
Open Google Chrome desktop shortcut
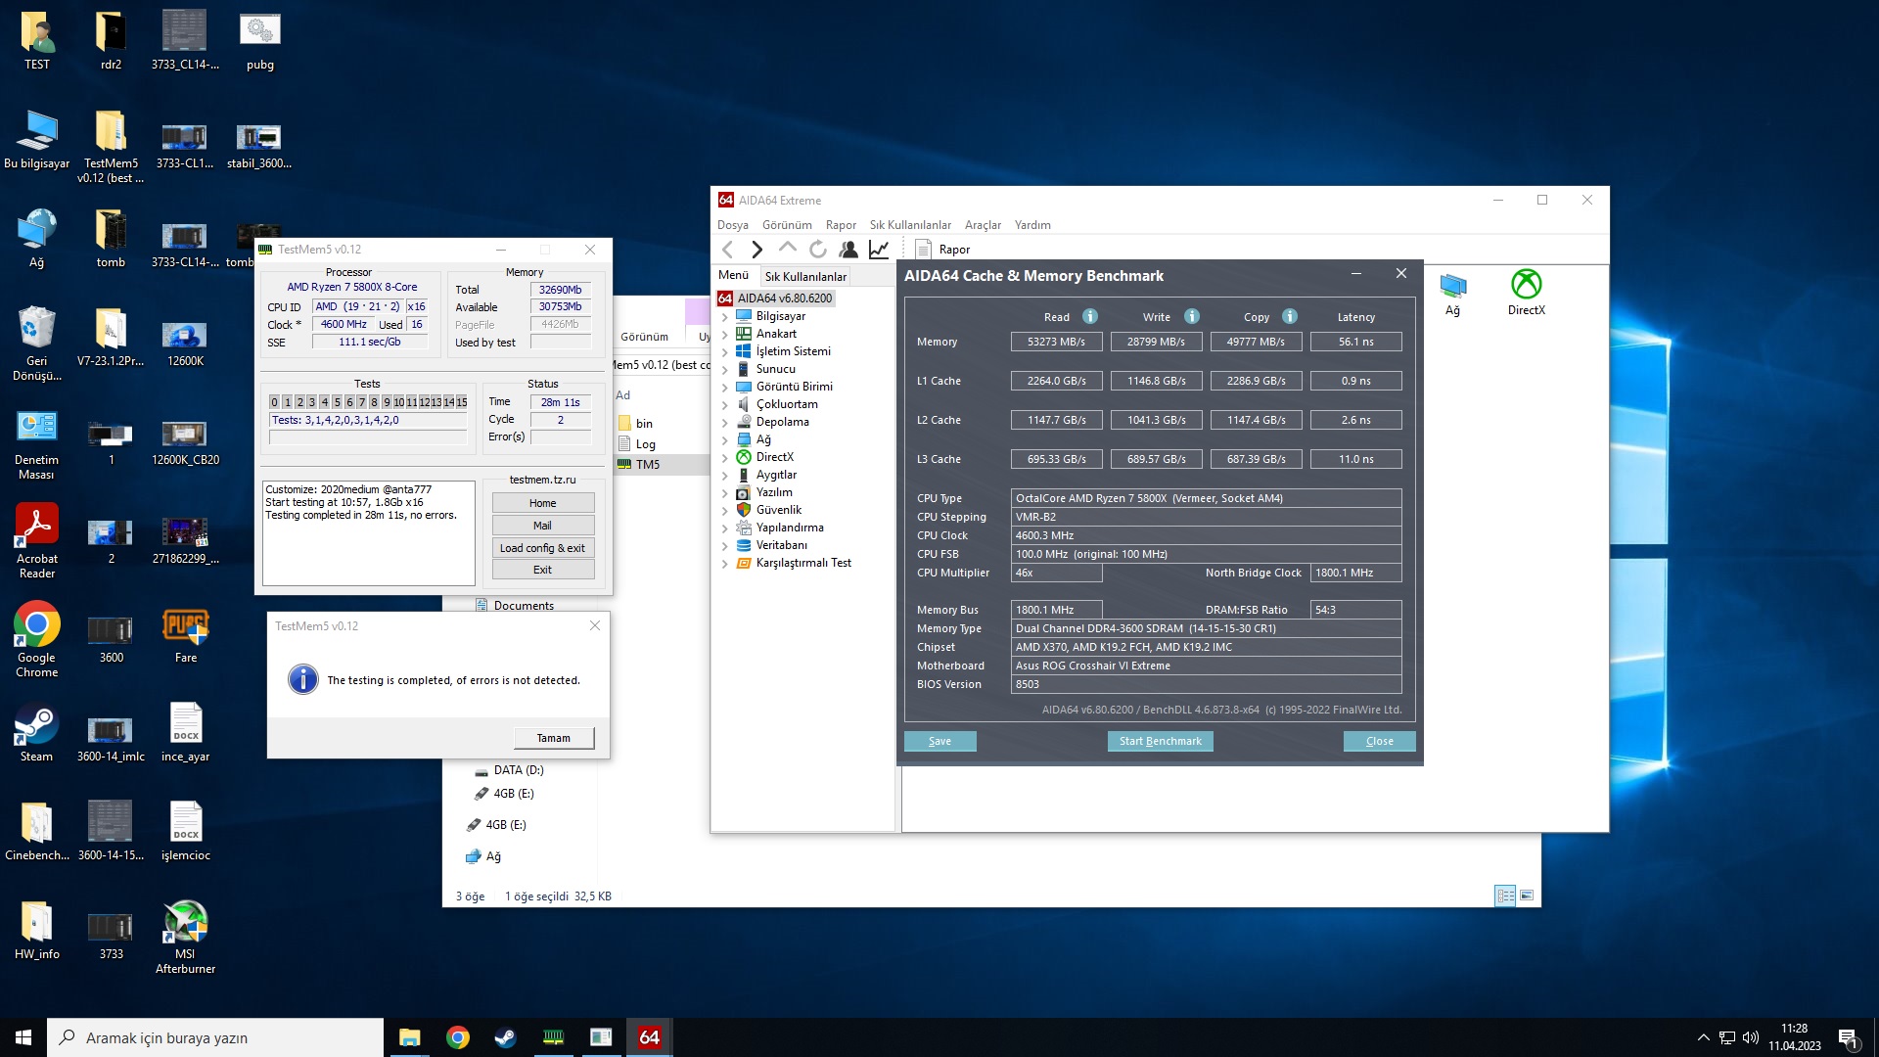[37, 639]
